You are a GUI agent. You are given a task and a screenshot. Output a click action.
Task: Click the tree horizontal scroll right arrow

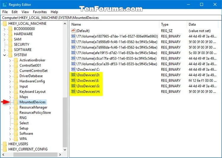(x=60, y=155)
